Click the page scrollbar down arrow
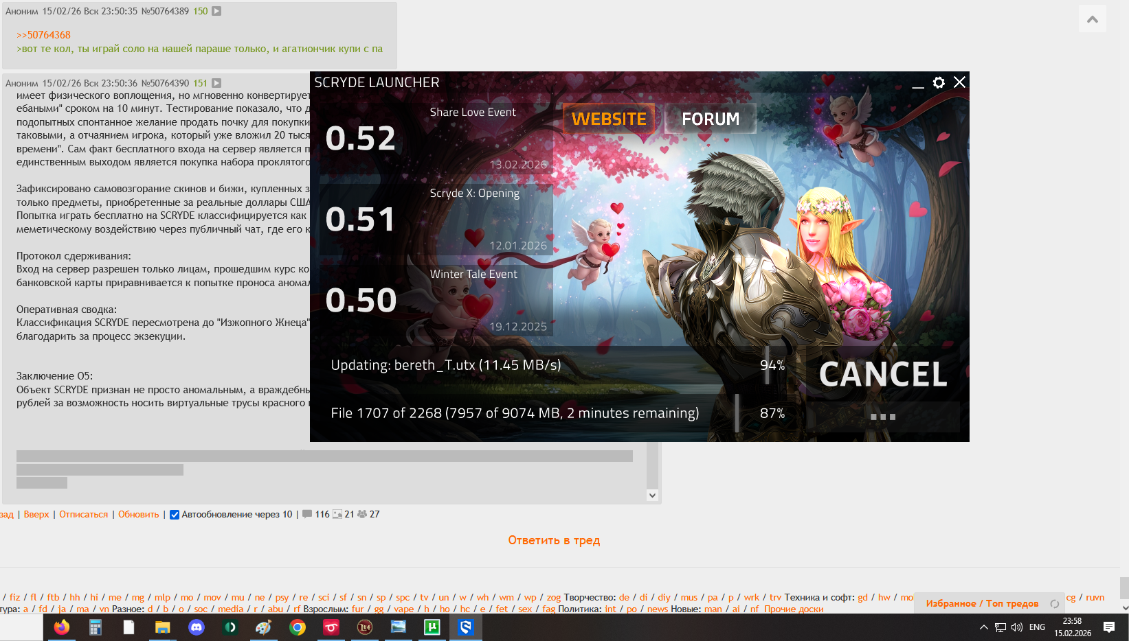Image resolution: width=1129 pixels, height=641 pixels. click(x=1124, y=607)
